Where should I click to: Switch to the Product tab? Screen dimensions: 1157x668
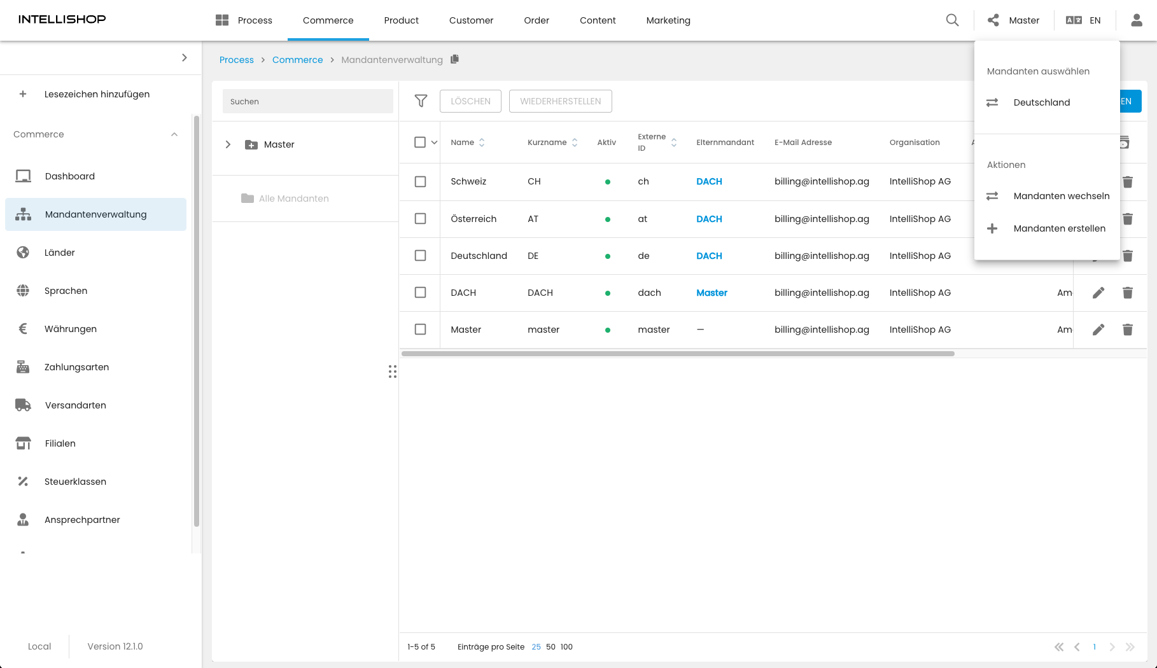(x=402, y=20)
